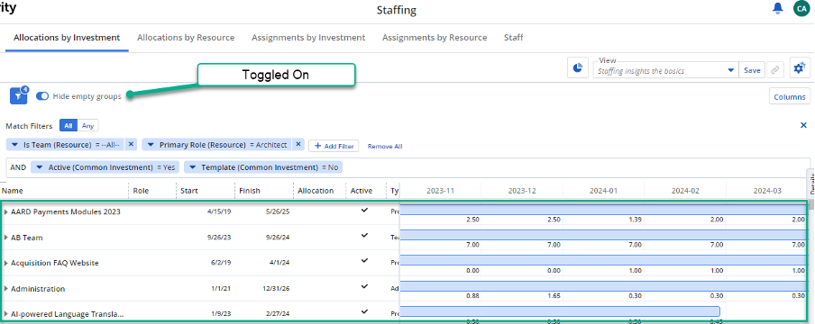815x324 pixels.
Task: Click the link icon next to Save
Action: coord(774,70)
